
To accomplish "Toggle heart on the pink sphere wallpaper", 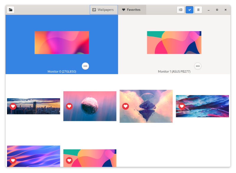I will (x=69, y=106).
